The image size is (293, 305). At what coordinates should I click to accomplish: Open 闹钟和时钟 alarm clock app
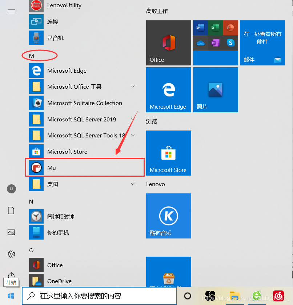pos(36,216)
